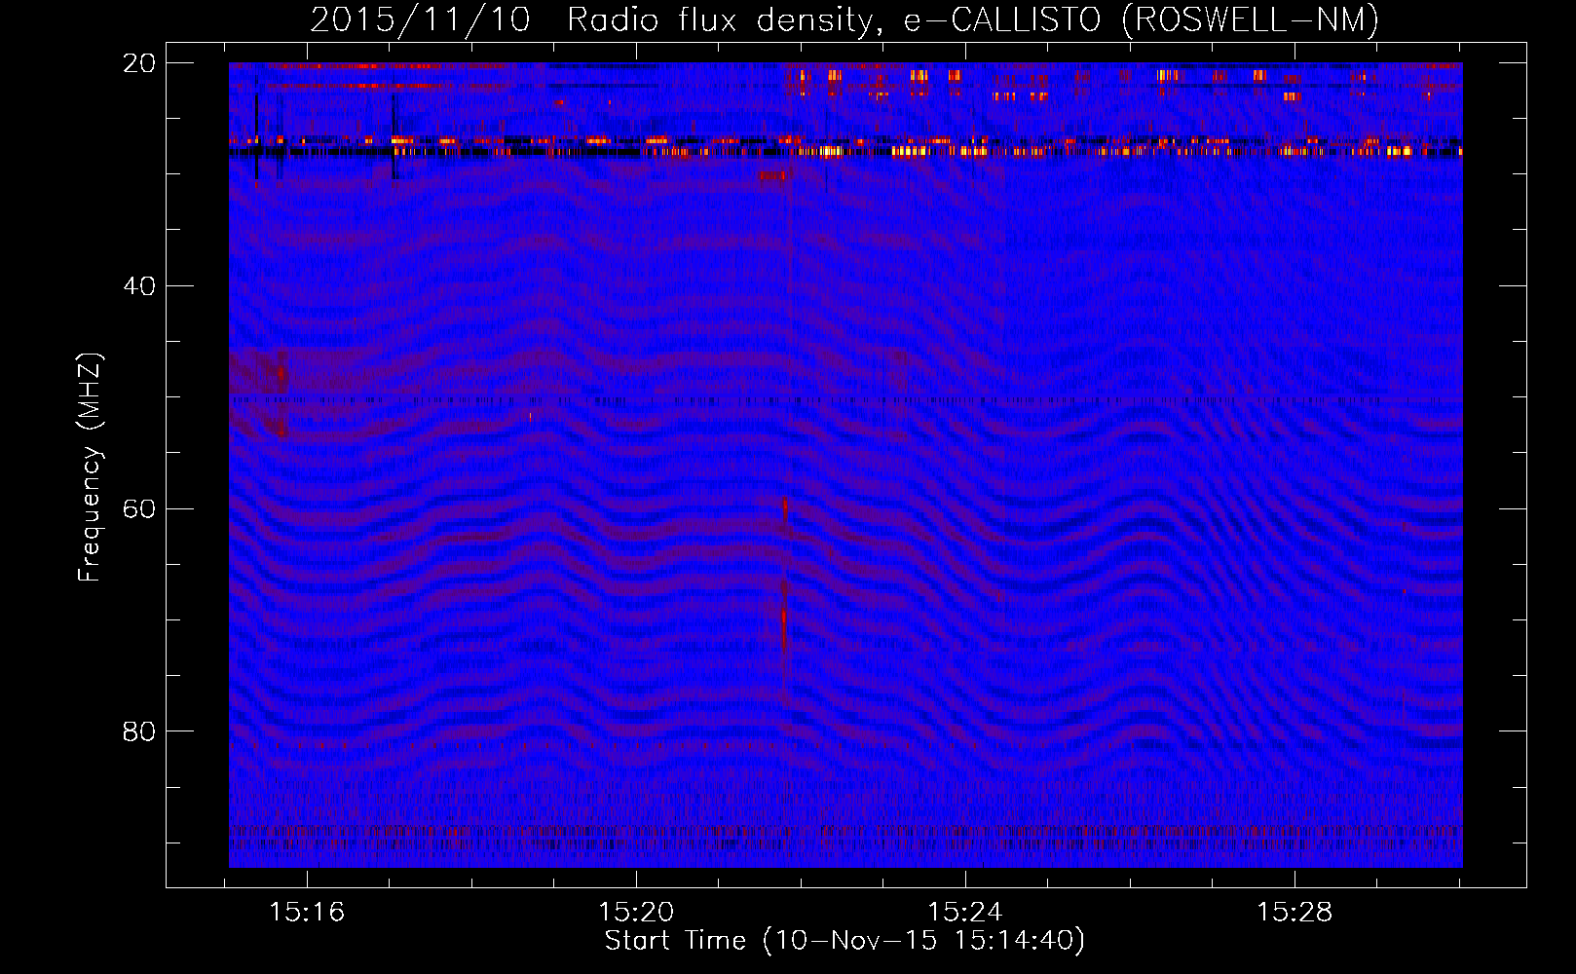Click the '80' frequency axis label

(138, 731)
